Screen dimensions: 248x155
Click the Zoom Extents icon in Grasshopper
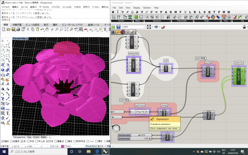149,27
